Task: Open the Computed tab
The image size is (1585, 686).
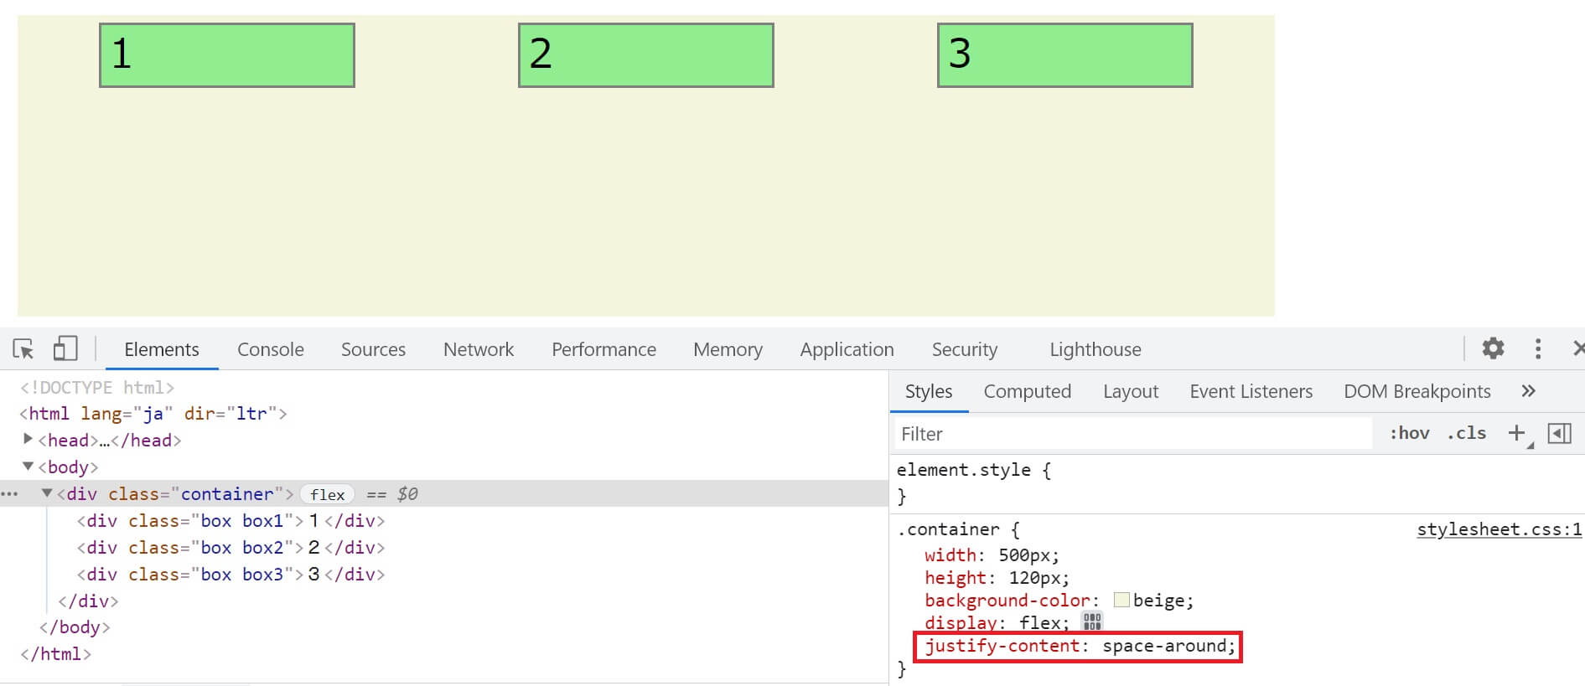Action: click(1027, 391)
